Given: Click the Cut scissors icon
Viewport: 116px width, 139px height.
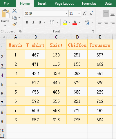Looking at the screenshot, I should click(x=14, y=11).
